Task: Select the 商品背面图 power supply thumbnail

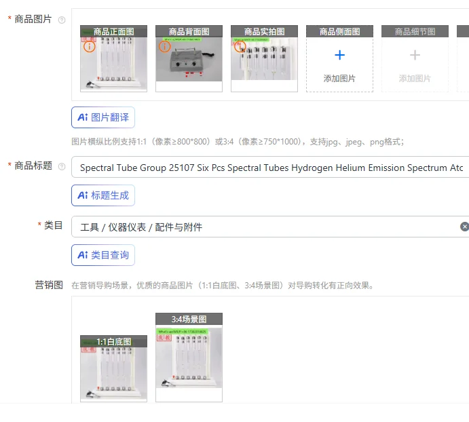Action: 189,58
